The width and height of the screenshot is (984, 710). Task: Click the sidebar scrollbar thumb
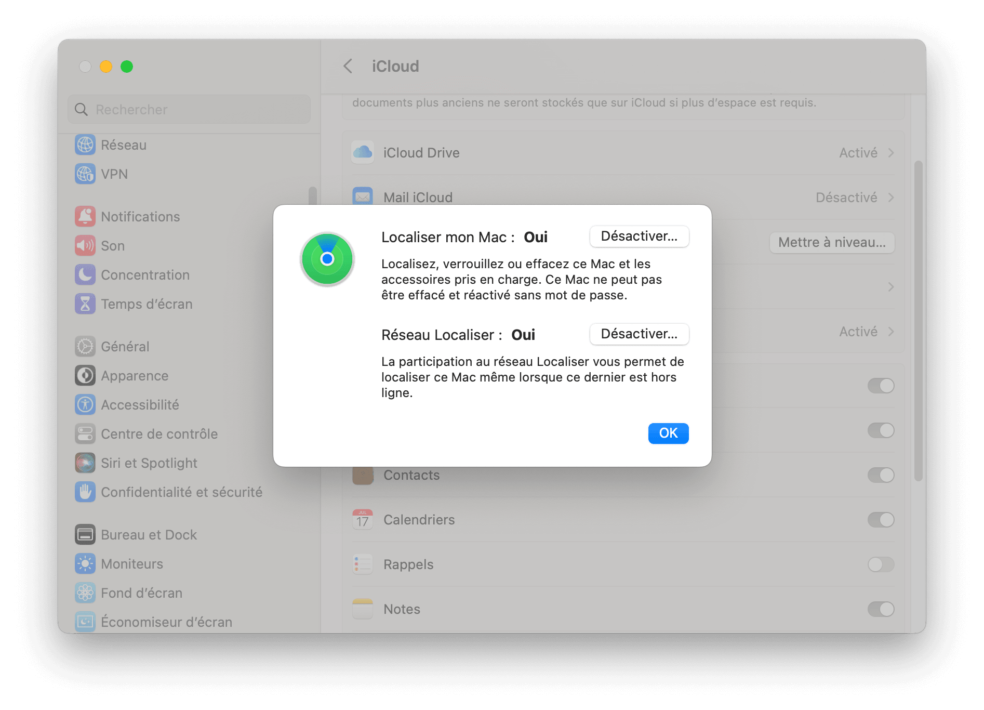(312, 195)
